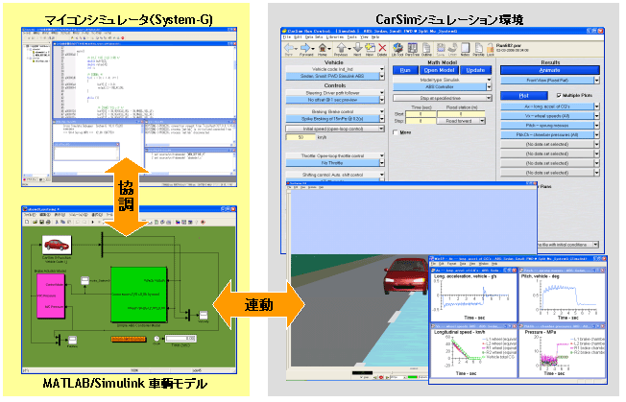Open the Tools menu in CarSim

point(351,37)
